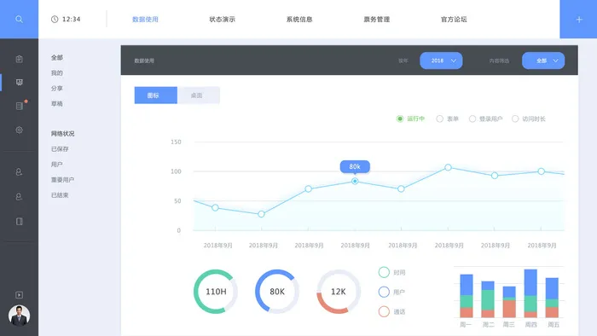Open the 2018 year dropdown
Viewport: 597px width, 336px height.
441,61
